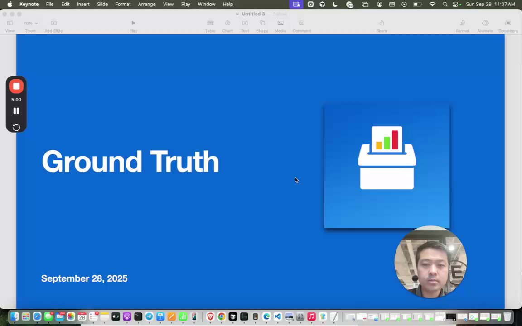The height and width of the screenshot is (326, 522).
Task: Open Control Center in the menu bar
Action: 455,5
